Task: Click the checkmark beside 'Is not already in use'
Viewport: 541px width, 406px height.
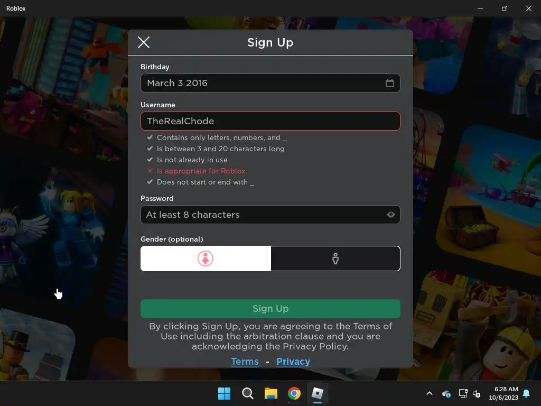Action: click(150, 160)
